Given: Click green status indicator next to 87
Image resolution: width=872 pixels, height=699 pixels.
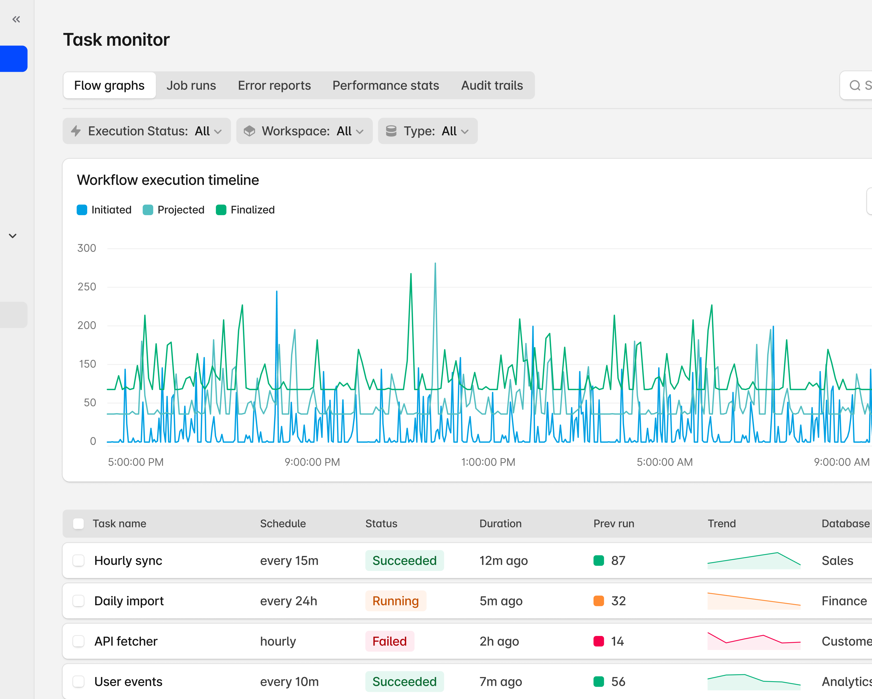Looking at the screenshot, I should tap(599, 561).
